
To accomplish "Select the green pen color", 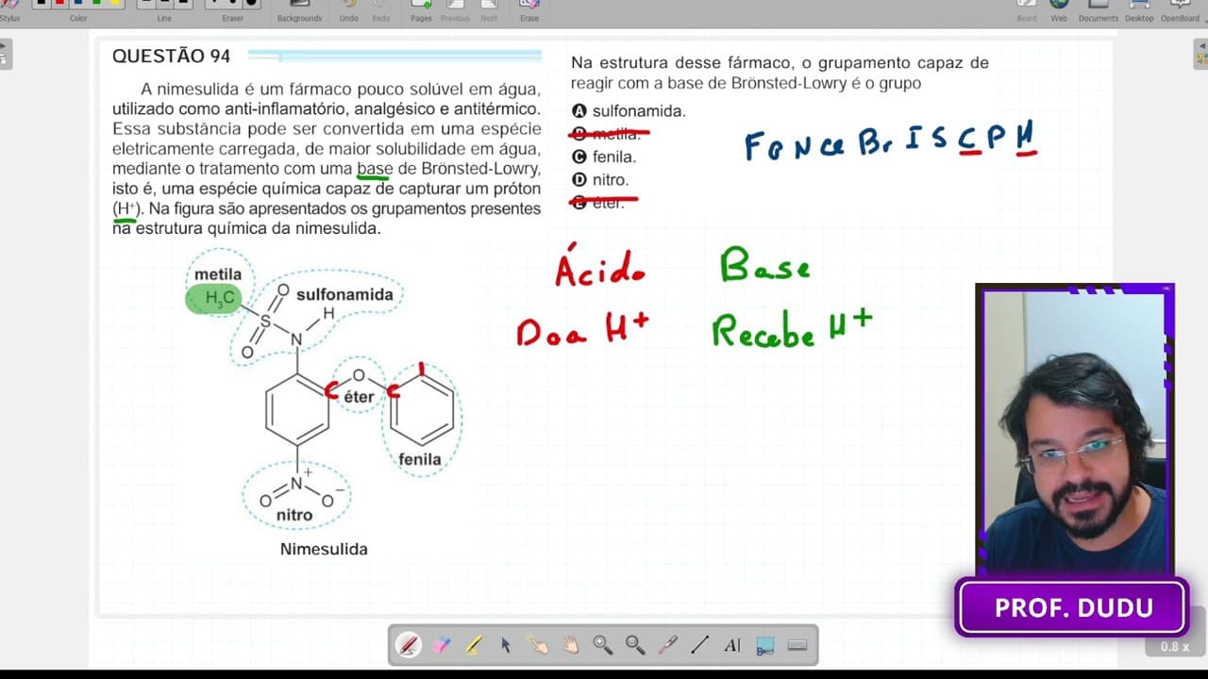I will [97, 3].
